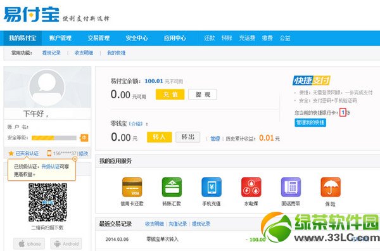The image size is (380, 251).
Task: Open the 零钱宝 介绍 link
Action: 136,124
